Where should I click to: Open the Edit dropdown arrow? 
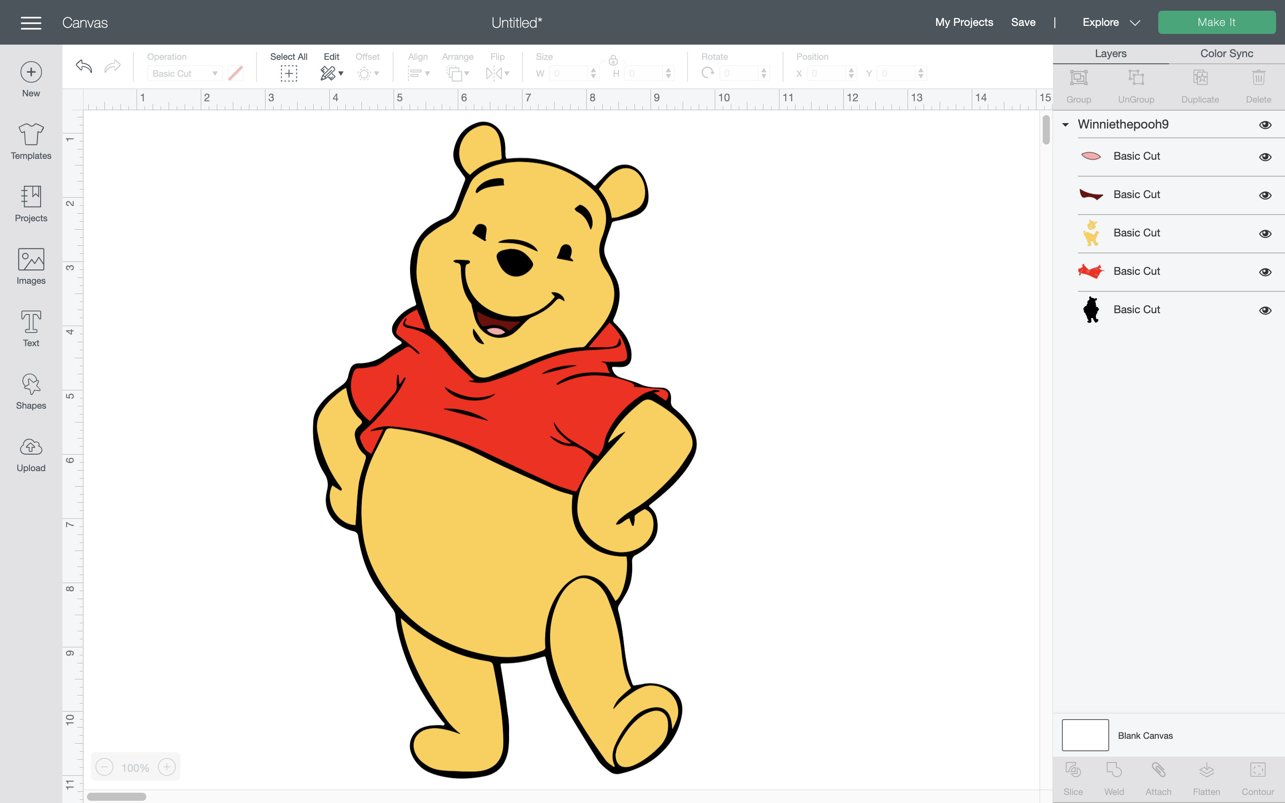point(341,73)
